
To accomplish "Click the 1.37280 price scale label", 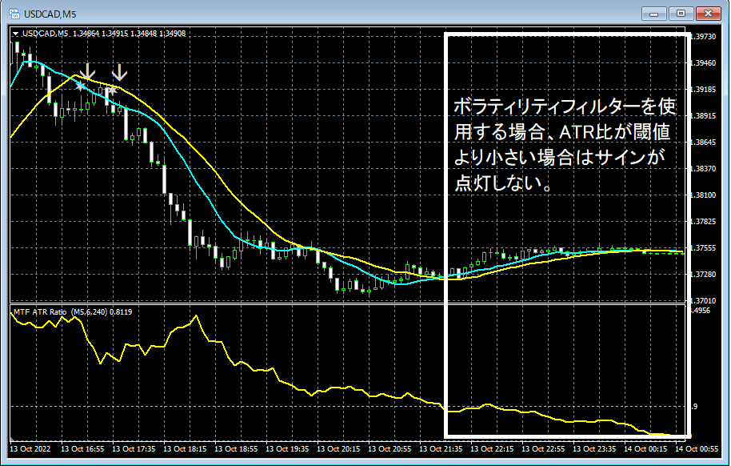I will tap(705, 274).
